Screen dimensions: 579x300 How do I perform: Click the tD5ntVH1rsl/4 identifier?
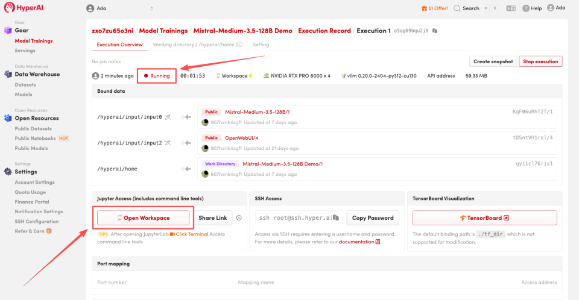pos(533,137)
